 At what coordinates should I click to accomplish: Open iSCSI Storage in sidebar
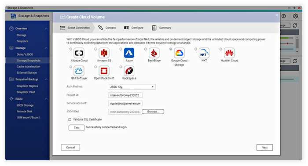click(25, 105)
